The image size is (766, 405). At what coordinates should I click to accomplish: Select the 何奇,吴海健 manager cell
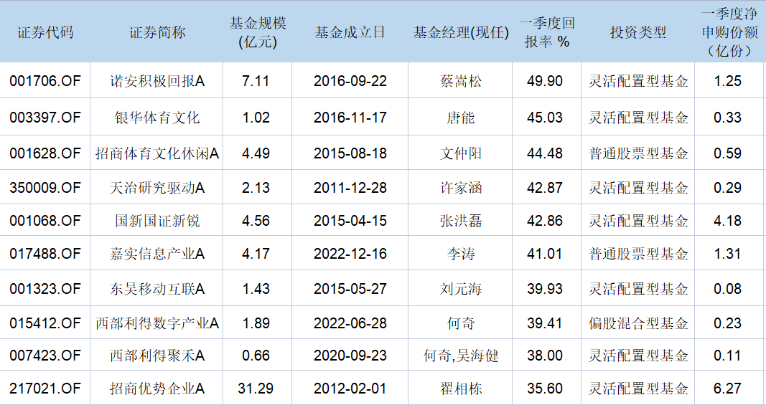[460, 356]
